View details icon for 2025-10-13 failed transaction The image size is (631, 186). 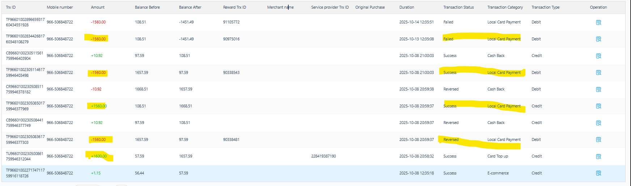click(x=598, y=39)
